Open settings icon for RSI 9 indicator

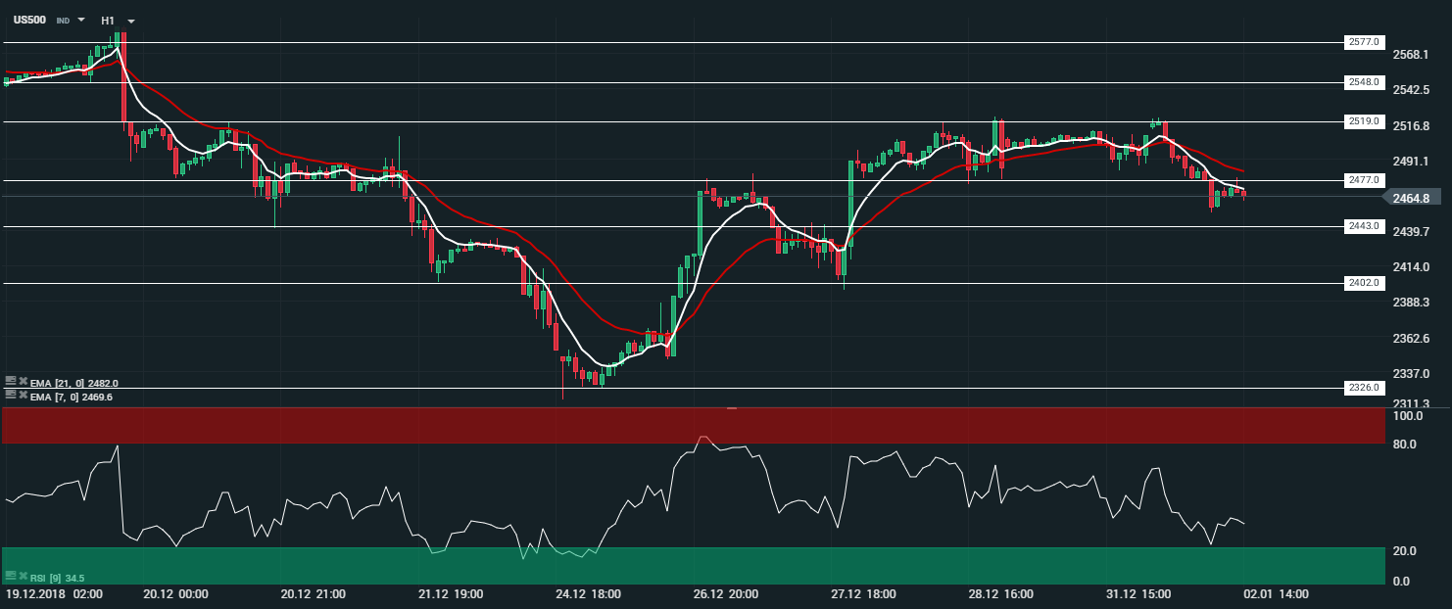11,576
